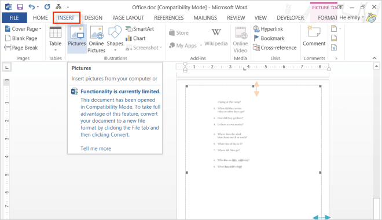
Task: Open the PAGE LAYOUT tab
Action: 128,18
